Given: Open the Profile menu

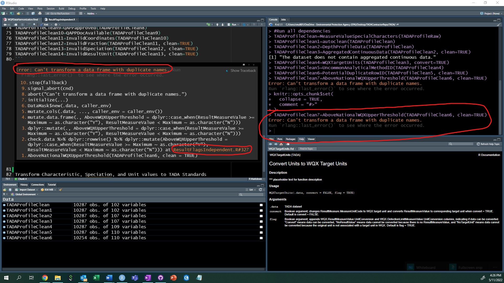Looking at the screenshot, I should 83,9.
